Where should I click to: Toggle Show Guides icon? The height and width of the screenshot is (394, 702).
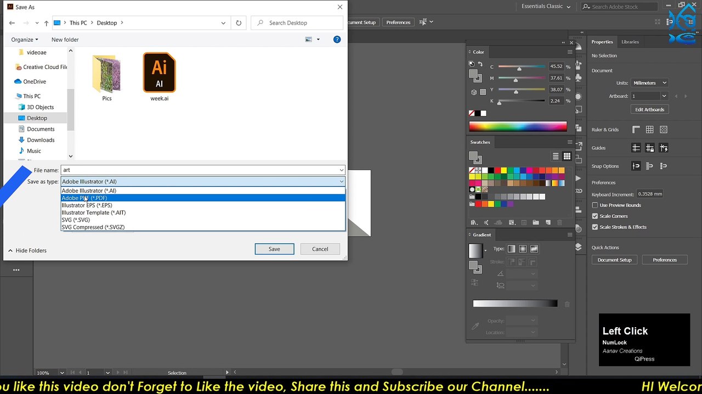pyautogui.click(x=636, y=148)
